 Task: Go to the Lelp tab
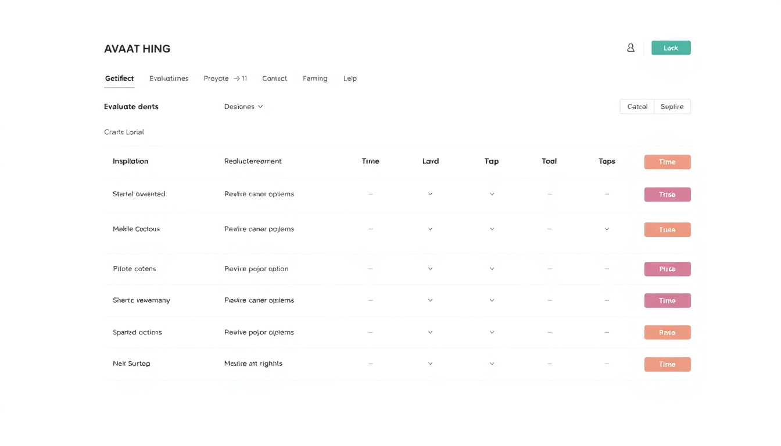click(x=350, y=78)
